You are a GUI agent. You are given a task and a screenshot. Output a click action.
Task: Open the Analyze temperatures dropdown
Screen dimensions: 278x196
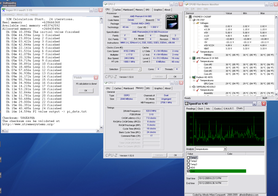(225, 149)
